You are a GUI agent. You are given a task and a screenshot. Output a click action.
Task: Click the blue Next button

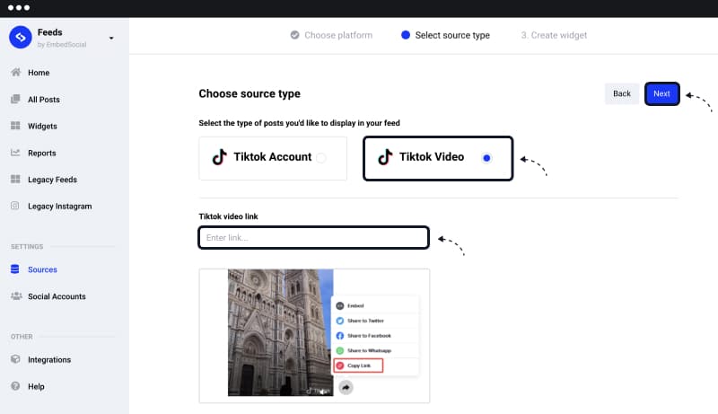(661, 93)
